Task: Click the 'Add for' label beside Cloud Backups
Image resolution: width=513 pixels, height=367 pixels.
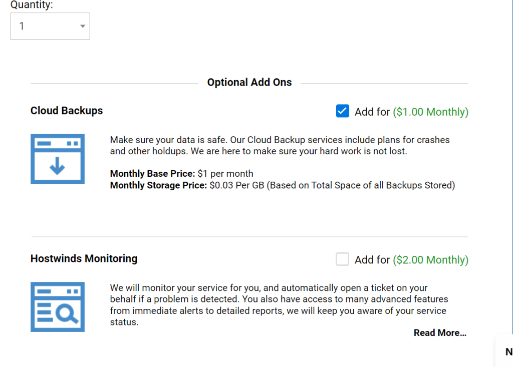Action: (372, 112)
